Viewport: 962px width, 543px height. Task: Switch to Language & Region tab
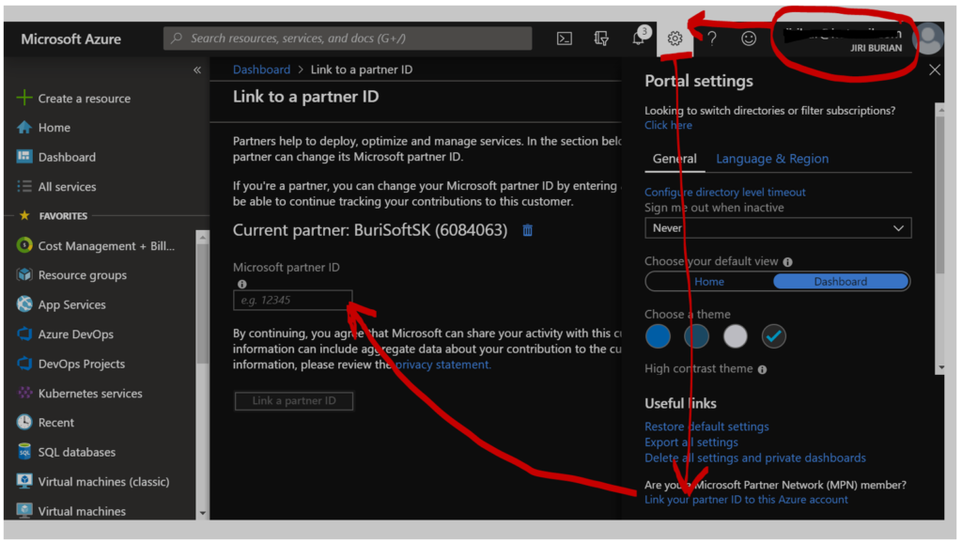772,159
